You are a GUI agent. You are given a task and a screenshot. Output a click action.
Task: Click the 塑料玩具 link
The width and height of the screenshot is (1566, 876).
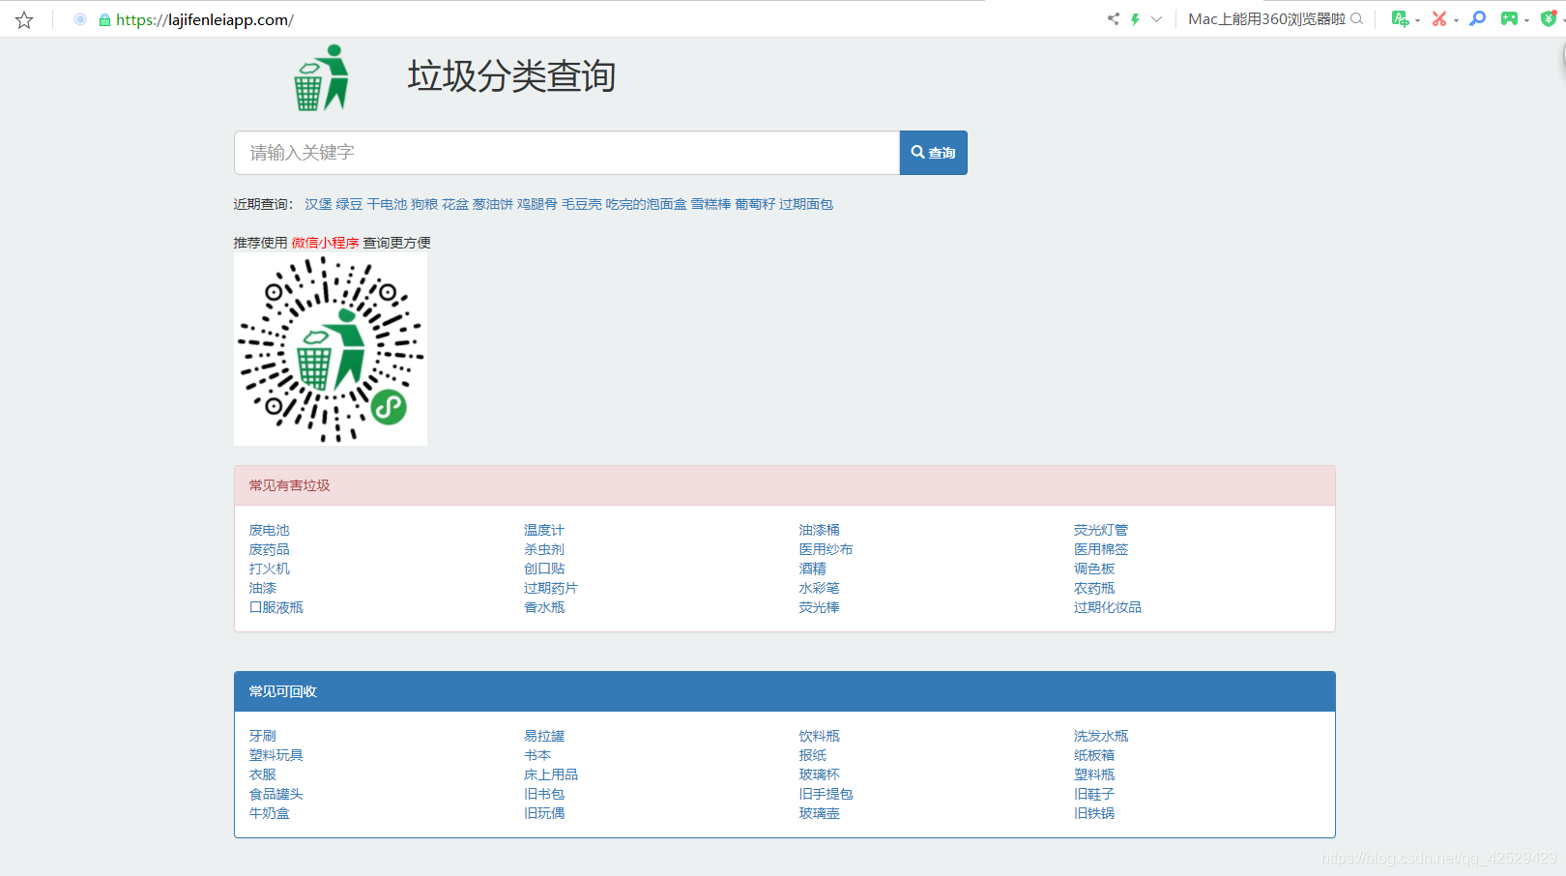point(276,755)
